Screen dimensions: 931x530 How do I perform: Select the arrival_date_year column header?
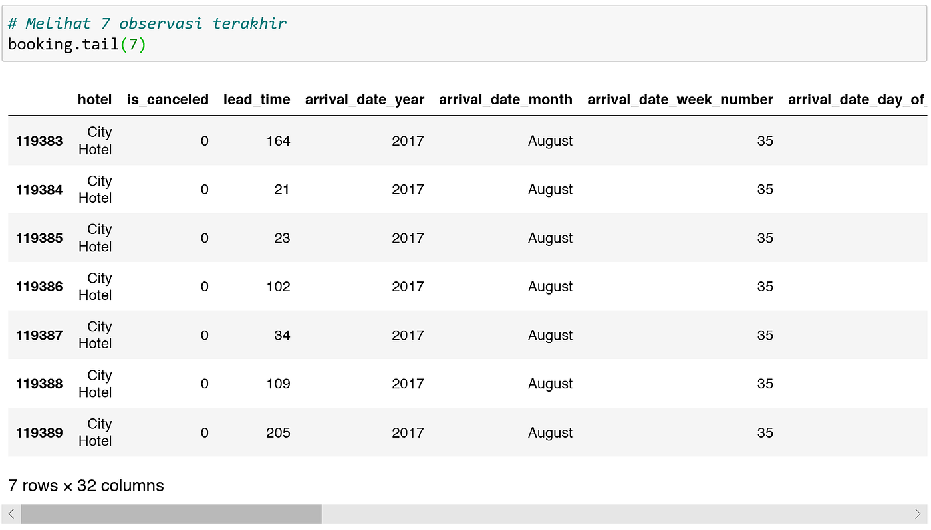tap(364, 100)
